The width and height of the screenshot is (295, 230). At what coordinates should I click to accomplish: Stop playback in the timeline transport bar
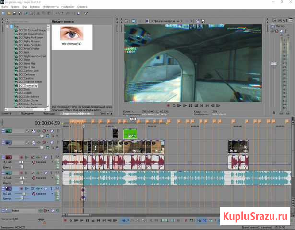tap(93, 220)
